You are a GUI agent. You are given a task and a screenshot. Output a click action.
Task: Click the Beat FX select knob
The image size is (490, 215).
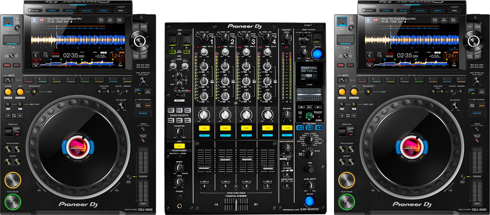[309, 140]
